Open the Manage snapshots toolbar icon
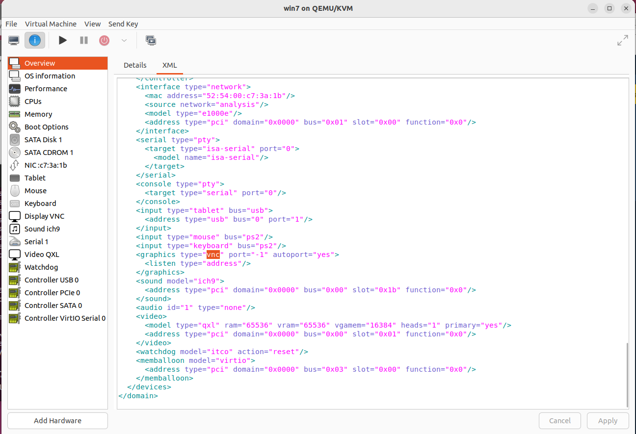This screenshot has height=434, width=636. (x=151, y=40)
